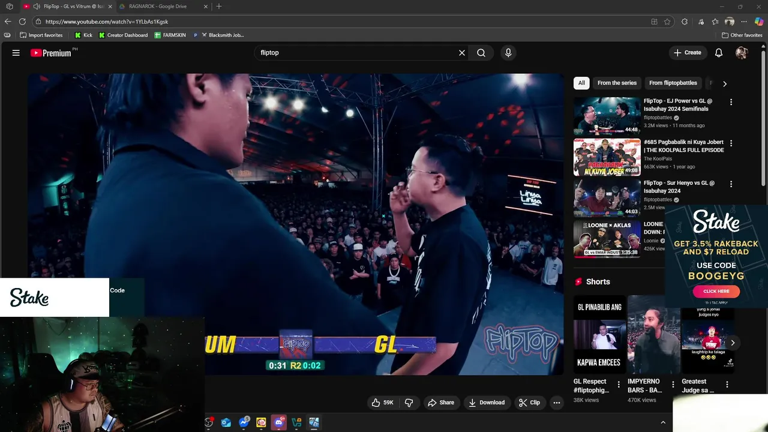The width and height of the screenshot is (768, 432).
Task: Open Sur Henyo vs GL thumbnail
Action: 607,198
